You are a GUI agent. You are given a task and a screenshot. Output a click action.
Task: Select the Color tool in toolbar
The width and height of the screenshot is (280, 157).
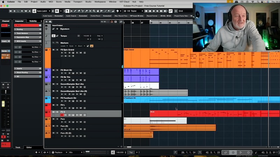tap(113, 11)
